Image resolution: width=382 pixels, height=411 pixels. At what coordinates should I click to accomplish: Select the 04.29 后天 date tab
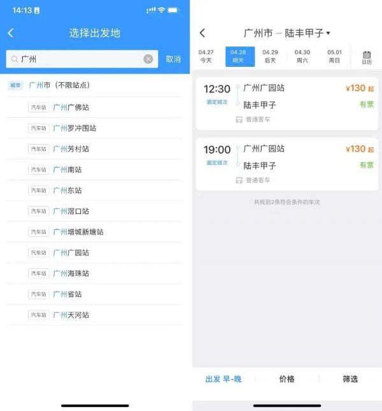point(270,56)
